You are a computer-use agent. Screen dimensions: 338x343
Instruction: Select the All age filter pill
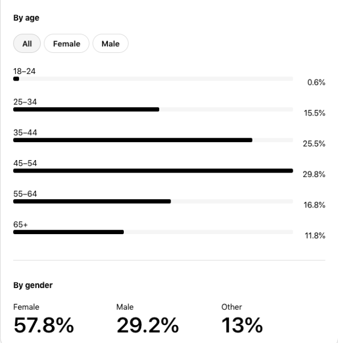point(26,44)
